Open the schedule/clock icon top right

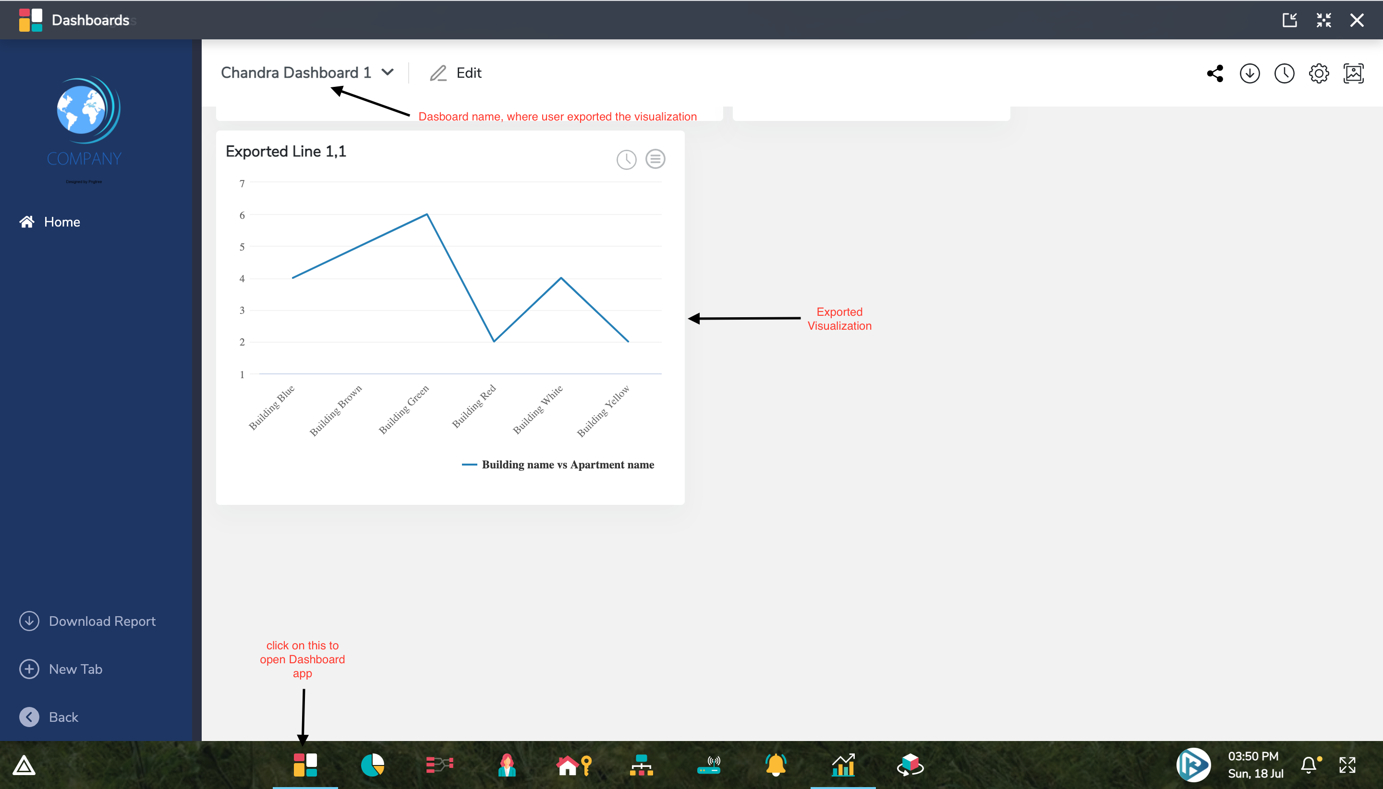point(1283,73)
